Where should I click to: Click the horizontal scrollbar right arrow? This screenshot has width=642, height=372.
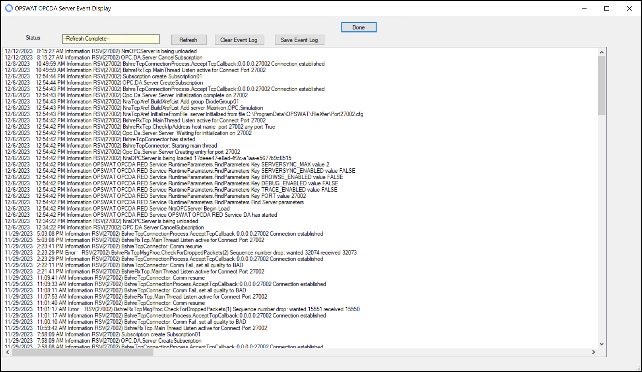[594, 352]
